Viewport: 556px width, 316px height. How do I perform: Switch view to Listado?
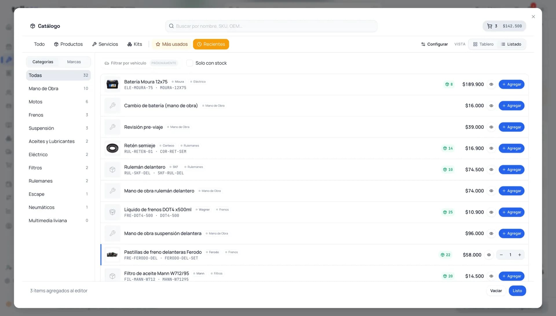511,44
